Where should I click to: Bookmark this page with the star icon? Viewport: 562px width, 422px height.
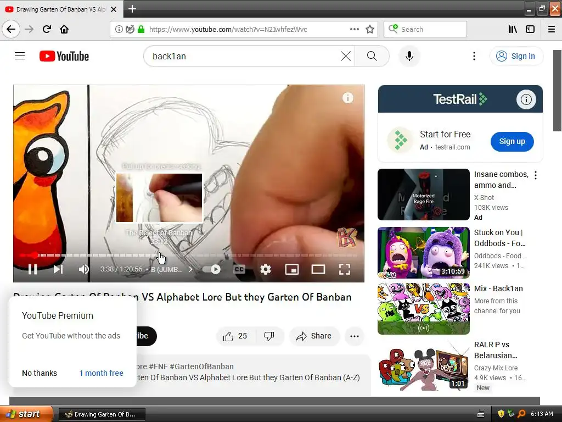click(370, 29)
